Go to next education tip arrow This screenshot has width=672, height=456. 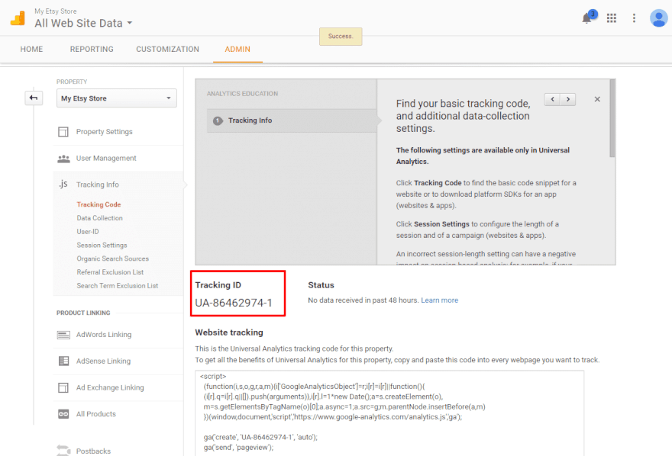tap(567, 99)
